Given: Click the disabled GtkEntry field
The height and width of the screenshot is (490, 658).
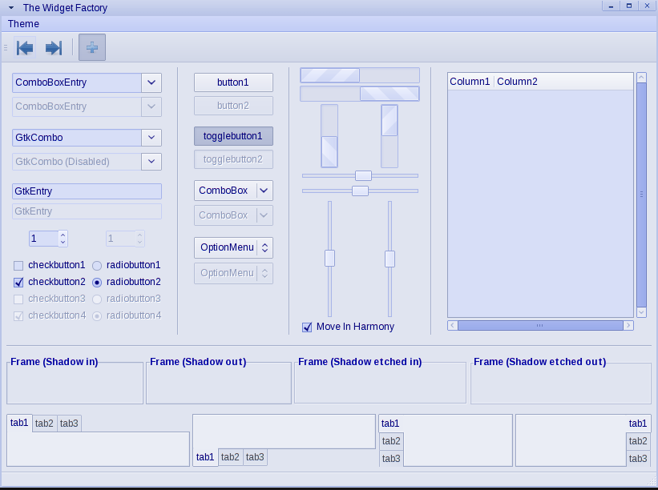Looking at the screenshot, I should [x=87, y=211].
